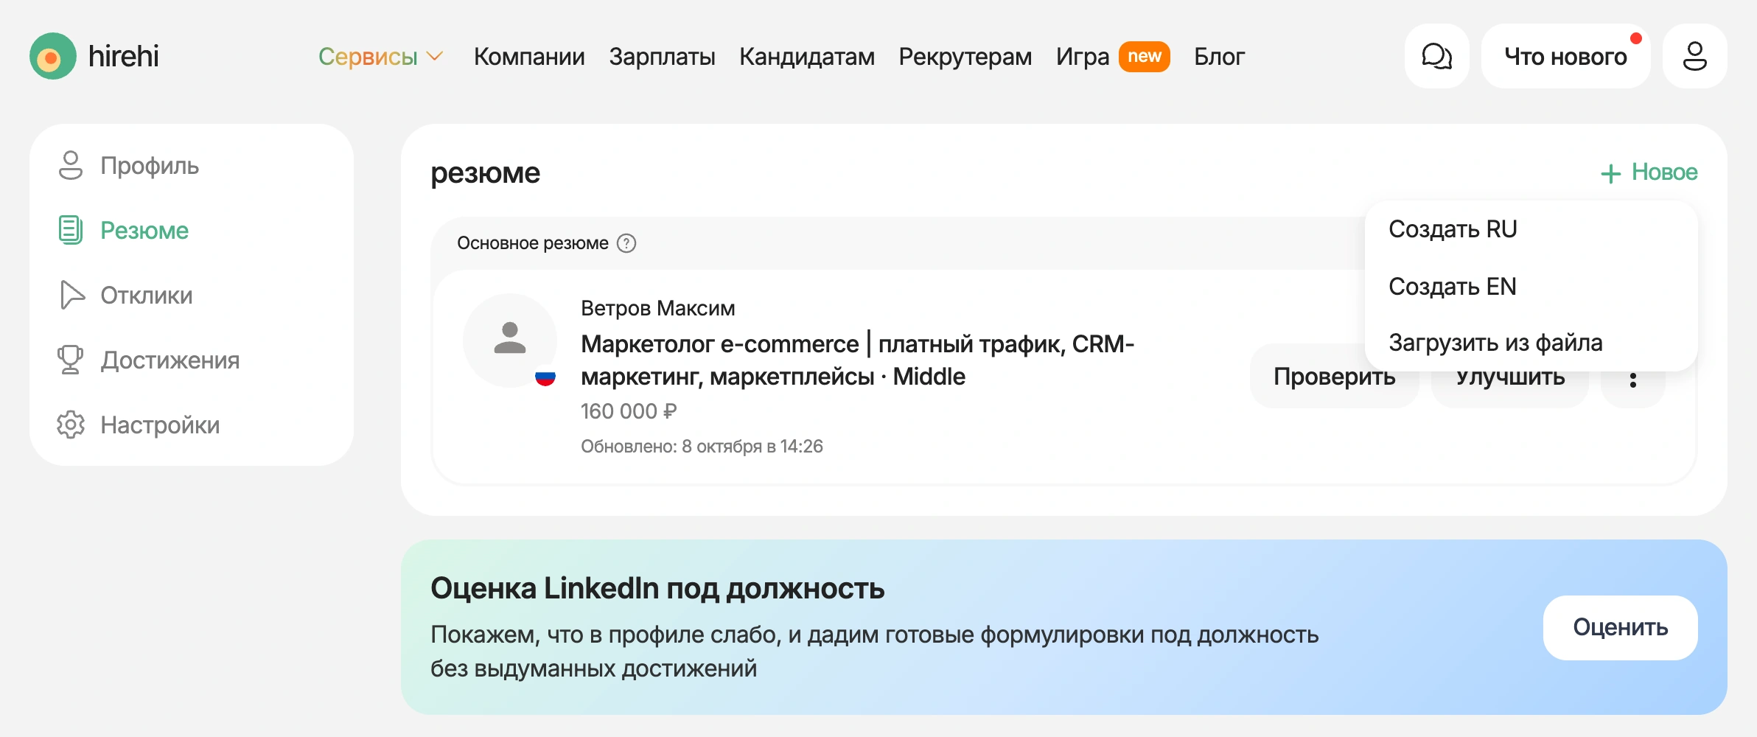Open Настройки in the sidebar

pyautogui.click(x=160, y=425)
